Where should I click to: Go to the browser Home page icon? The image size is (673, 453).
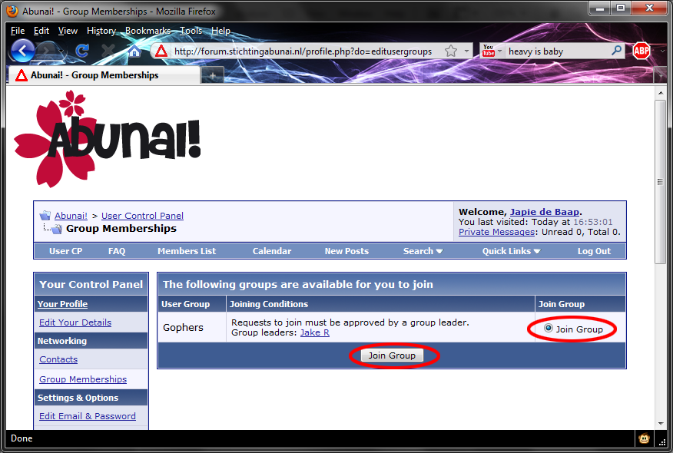click(x=134, y=51)
